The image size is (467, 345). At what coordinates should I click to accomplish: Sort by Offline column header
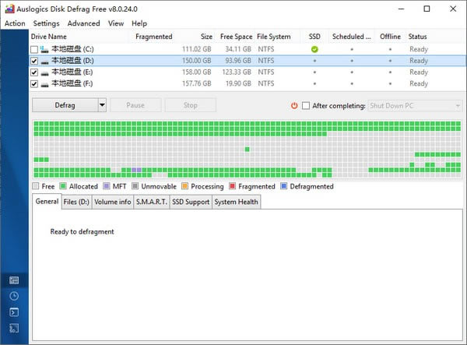390,37
